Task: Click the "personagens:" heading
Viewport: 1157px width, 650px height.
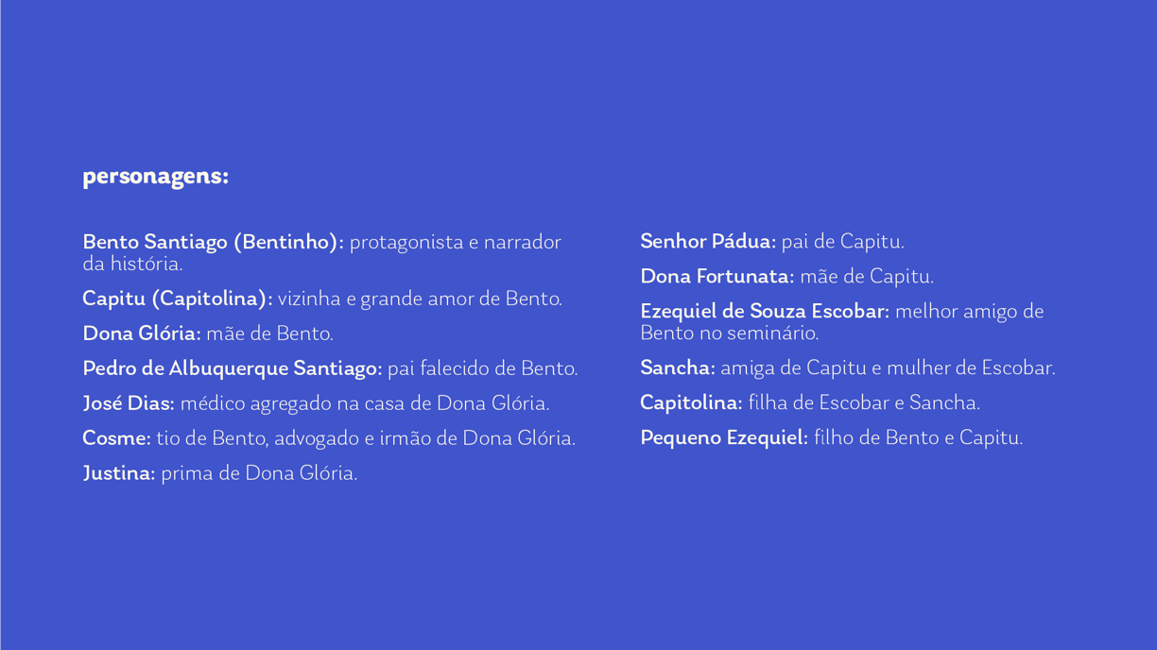Action: click(x=155, y=177)
